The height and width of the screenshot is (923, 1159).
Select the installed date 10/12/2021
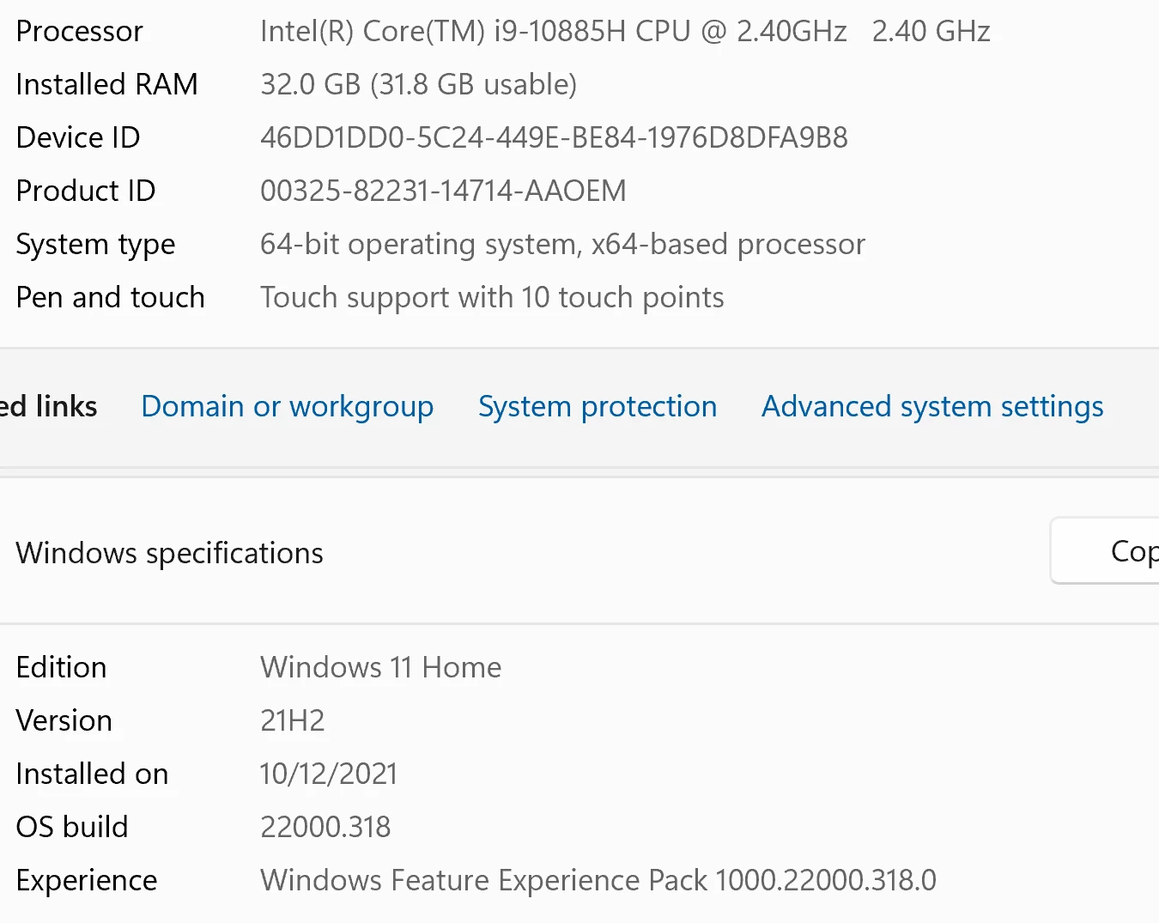click(x=328, y=774)
